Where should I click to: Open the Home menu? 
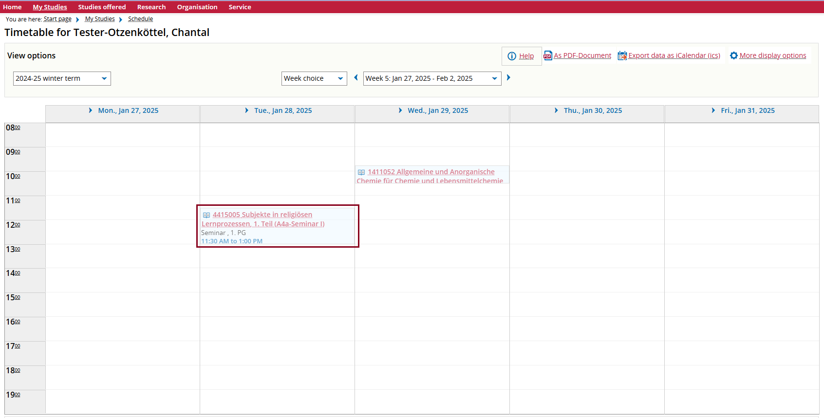[12, 7]
